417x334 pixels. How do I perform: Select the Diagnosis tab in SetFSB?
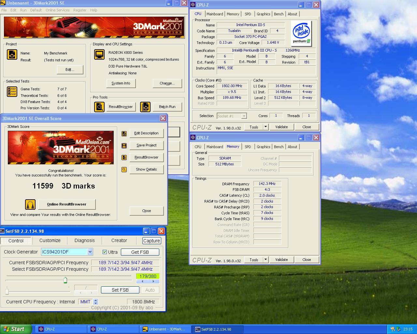click(x=84, y=240)
